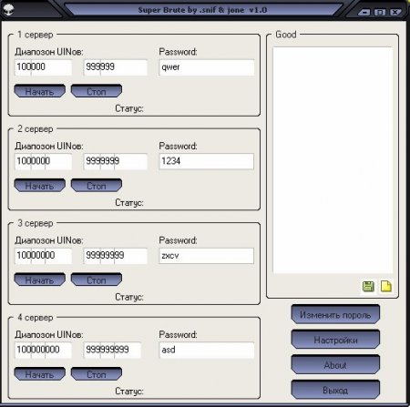410x407 pixels.
Task: Focus the 1234 password field
Action: (206, 161)
